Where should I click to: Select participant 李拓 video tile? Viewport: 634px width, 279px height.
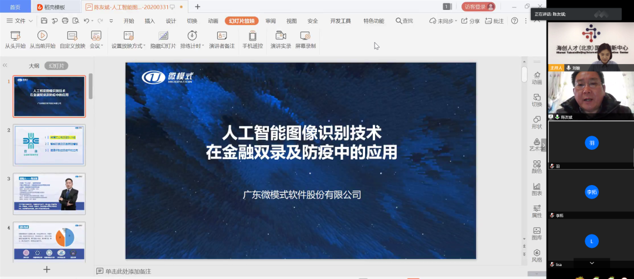pyautogui.click(x=591, y=195)
